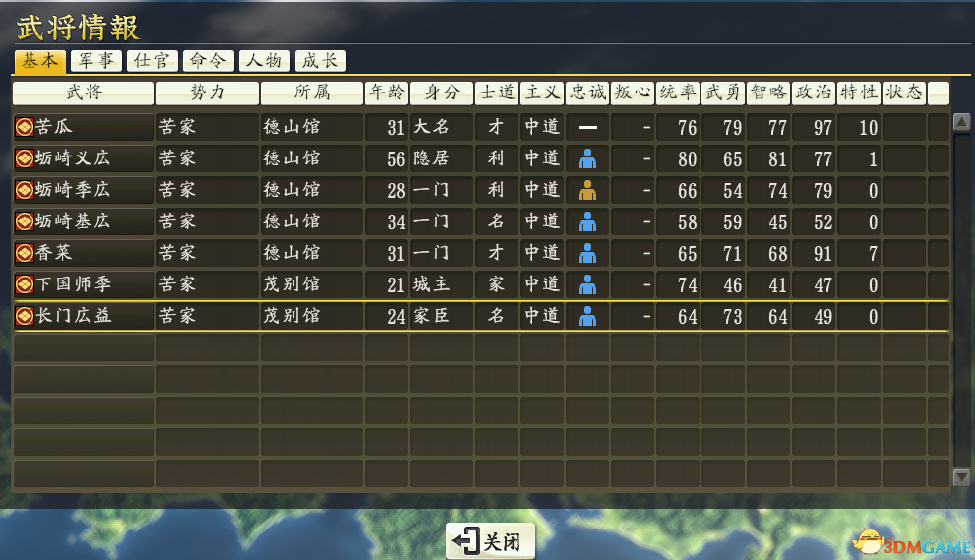Click the clan icon beside 蛎崎义広
Screen dimensions: 975x560
tap(25, 158)
